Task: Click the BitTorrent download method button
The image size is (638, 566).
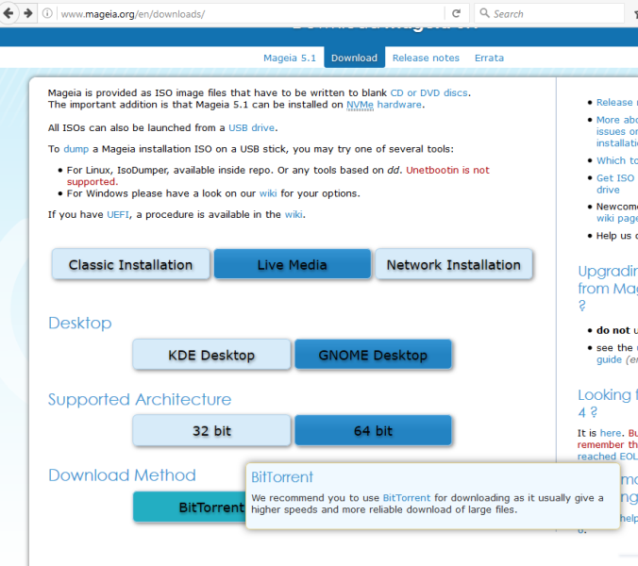Action: pyautogui.click(x=190, y=508)
